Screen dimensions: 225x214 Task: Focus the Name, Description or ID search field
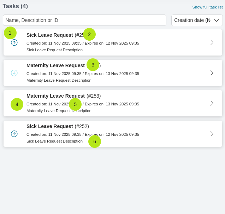tap(84, 20)
